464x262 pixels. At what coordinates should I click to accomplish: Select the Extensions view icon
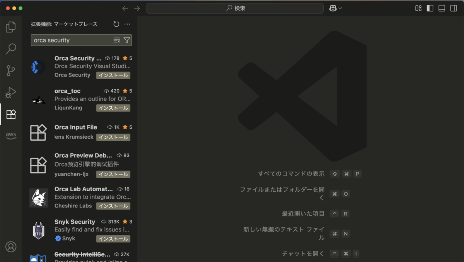tap(11, 114)
